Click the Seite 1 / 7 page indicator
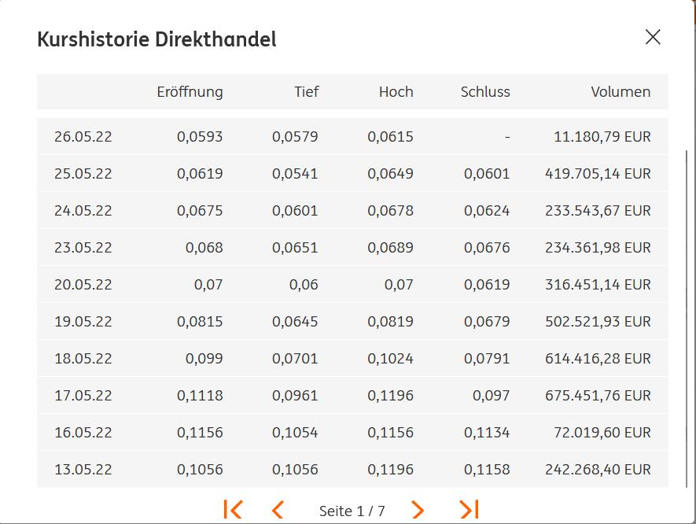This screenshot has height=524, width=696. [x=351, y=511]
